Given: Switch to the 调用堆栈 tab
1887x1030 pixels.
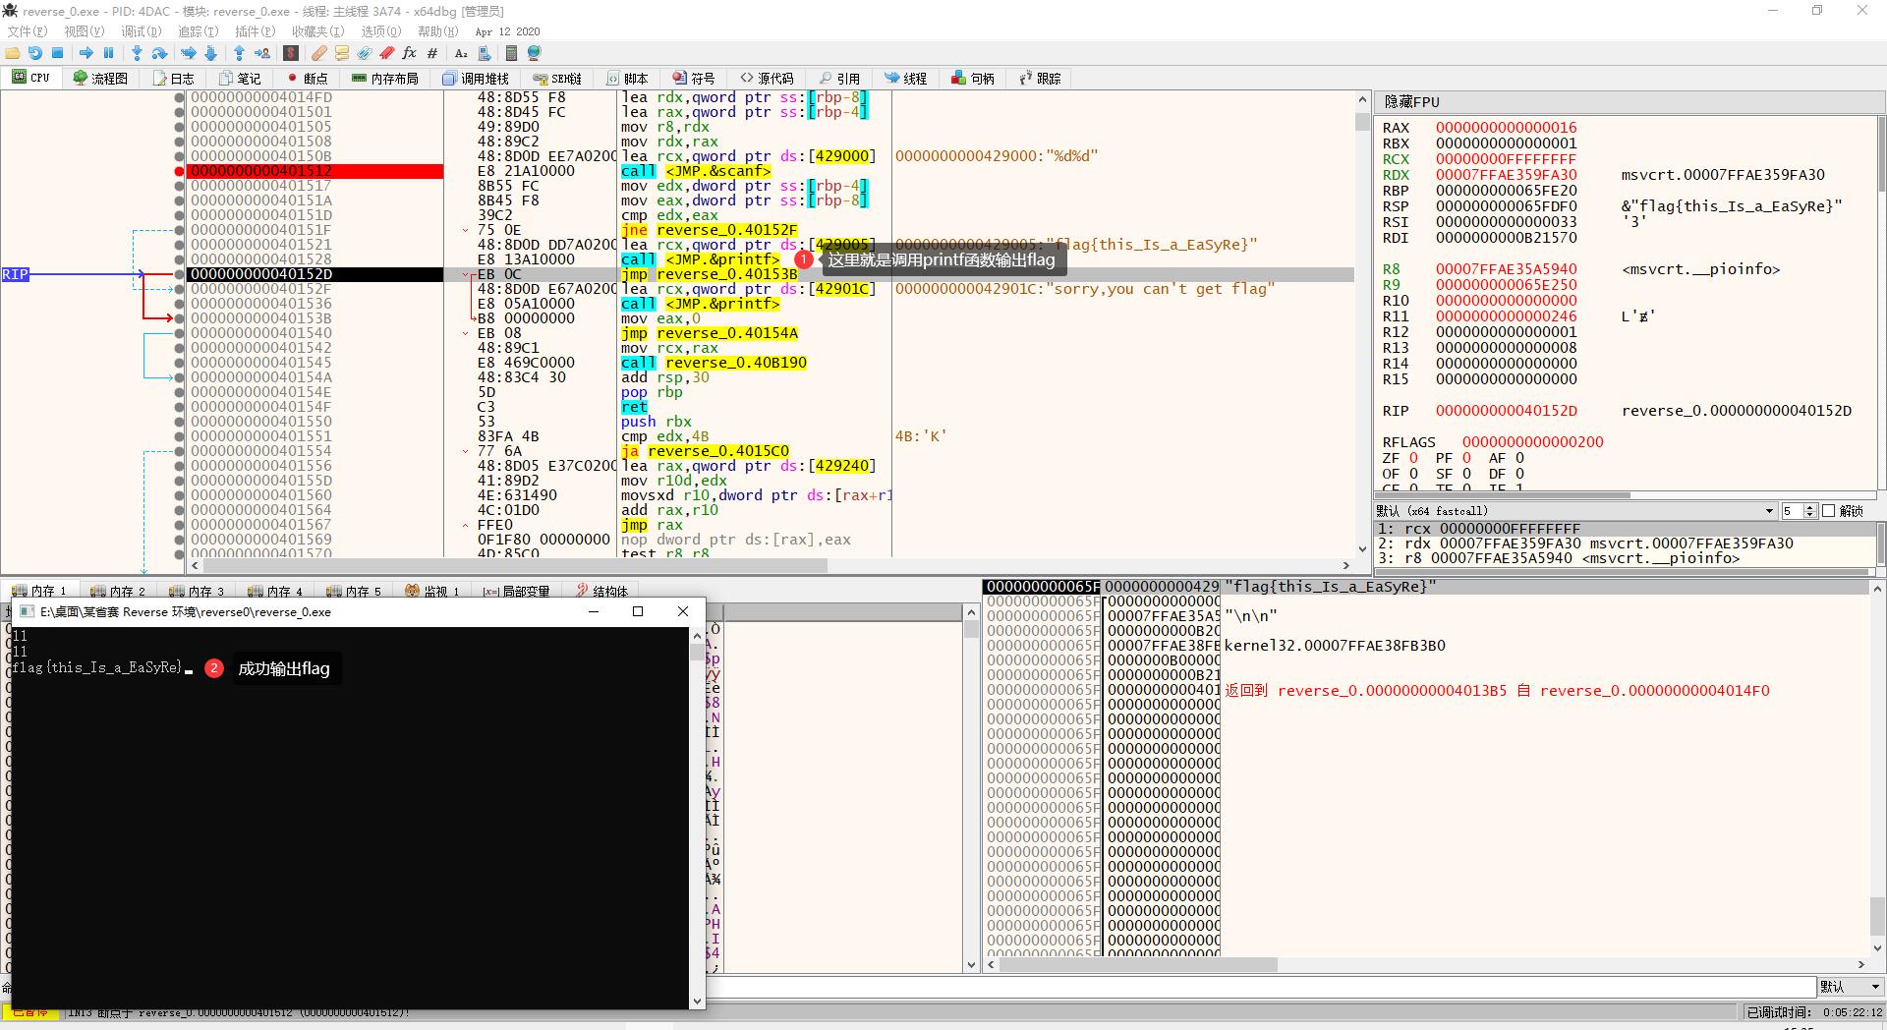Looking at the screenshot, I should (476, 78).
